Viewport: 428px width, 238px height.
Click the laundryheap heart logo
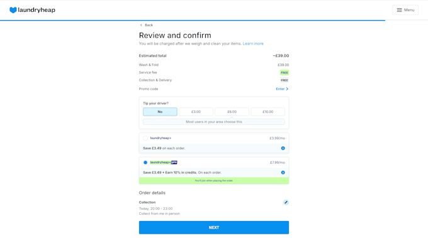point(13,10)
